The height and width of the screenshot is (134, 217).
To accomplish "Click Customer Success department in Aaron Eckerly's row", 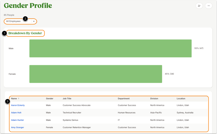I will pos(127,105).
